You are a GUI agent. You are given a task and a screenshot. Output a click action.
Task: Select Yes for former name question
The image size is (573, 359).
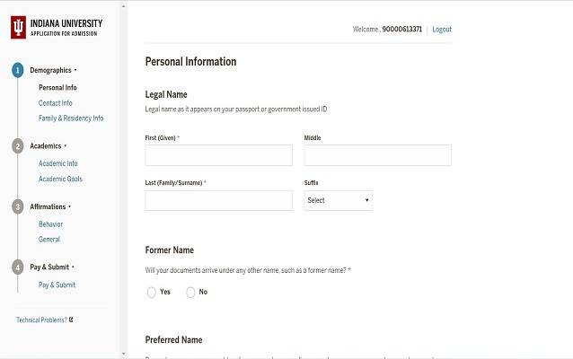(x=151, y=292)
